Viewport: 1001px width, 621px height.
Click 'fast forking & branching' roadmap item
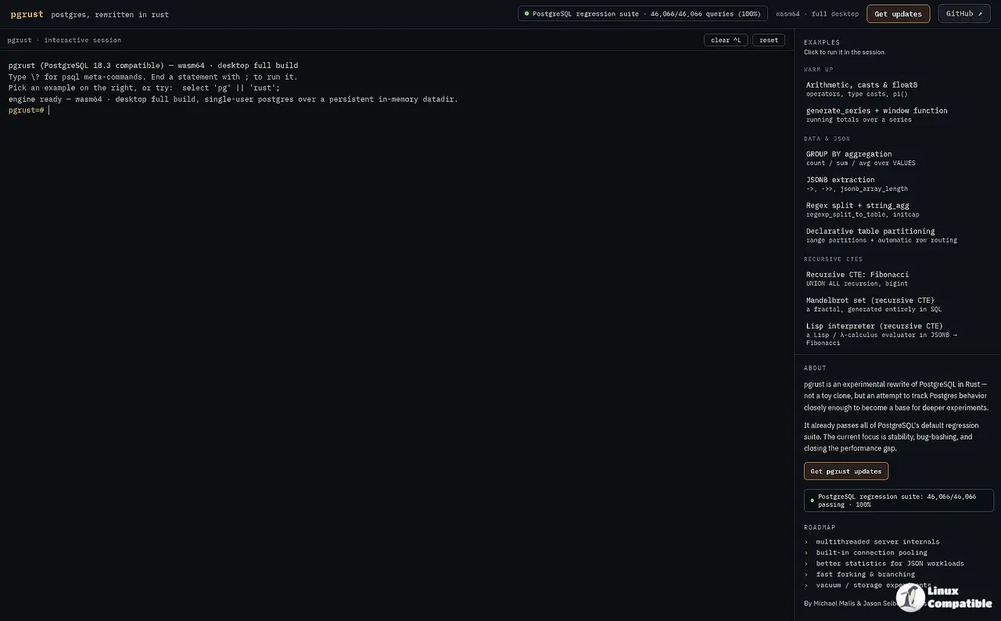865,574
